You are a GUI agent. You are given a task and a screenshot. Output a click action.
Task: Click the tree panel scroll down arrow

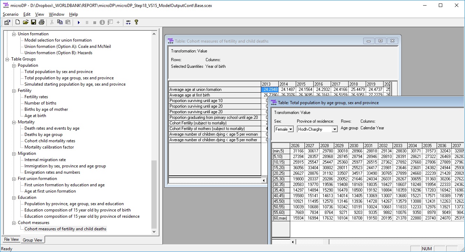coord(154,231)
